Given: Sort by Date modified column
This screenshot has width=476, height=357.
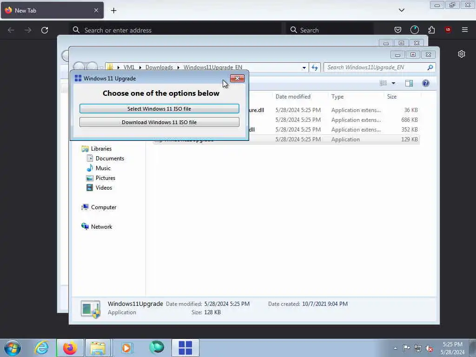Looking at the screenshot, I should point(293,97).
